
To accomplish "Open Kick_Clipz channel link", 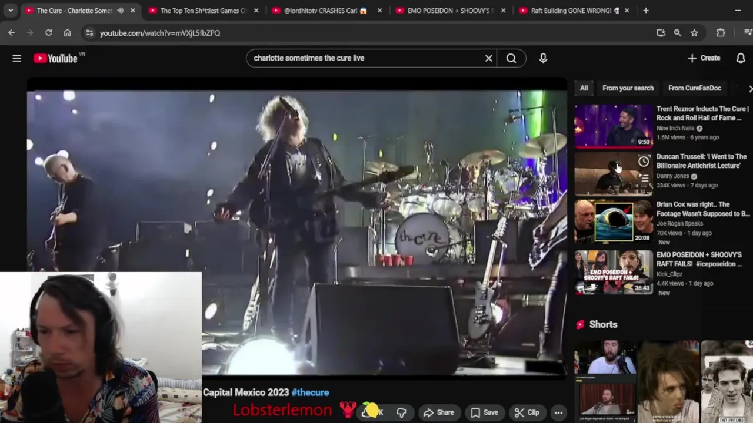I will 670,274.
